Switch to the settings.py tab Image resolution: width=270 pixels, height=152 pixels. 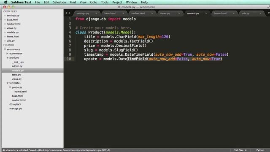point(83,13)
